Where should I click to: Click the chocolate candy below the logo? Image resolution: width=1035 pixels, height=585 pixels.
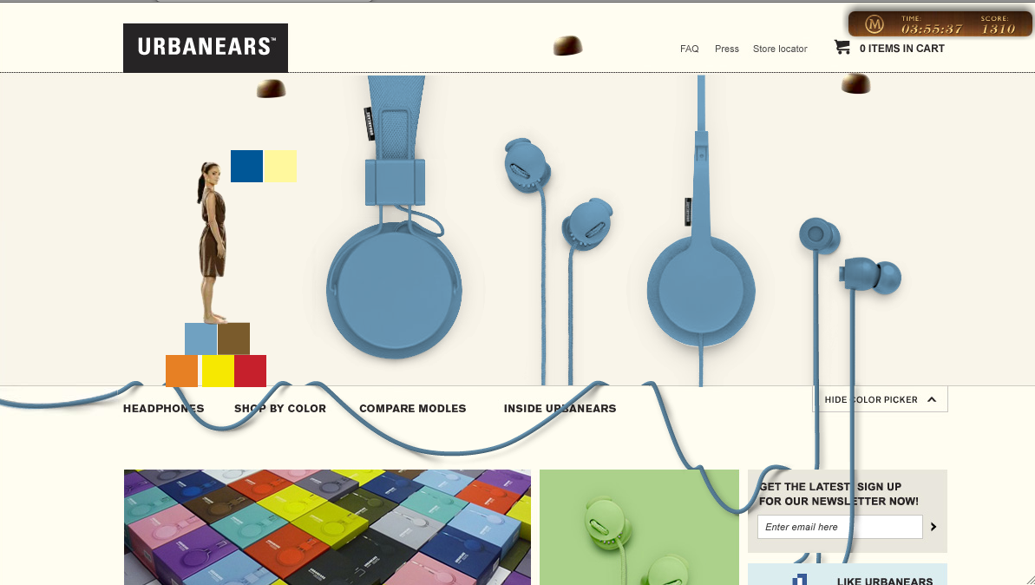[271, 89]
